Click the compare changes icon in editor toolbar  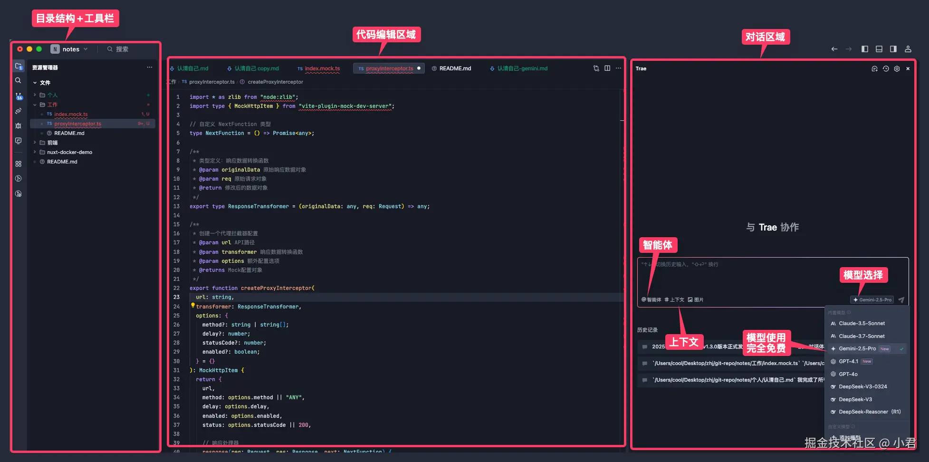click(596, 68)
